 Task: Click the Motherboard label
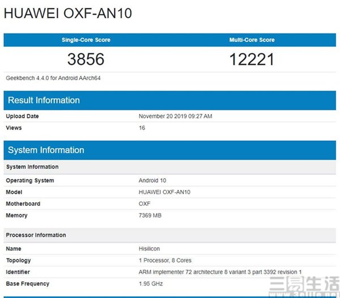(23, 204)
